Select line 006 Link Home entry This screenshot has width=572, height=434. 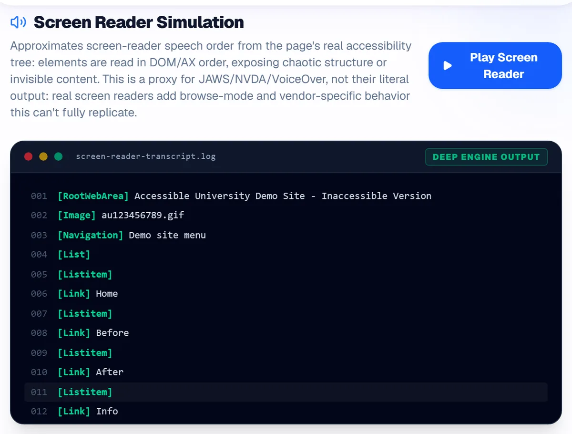(286, 294)
